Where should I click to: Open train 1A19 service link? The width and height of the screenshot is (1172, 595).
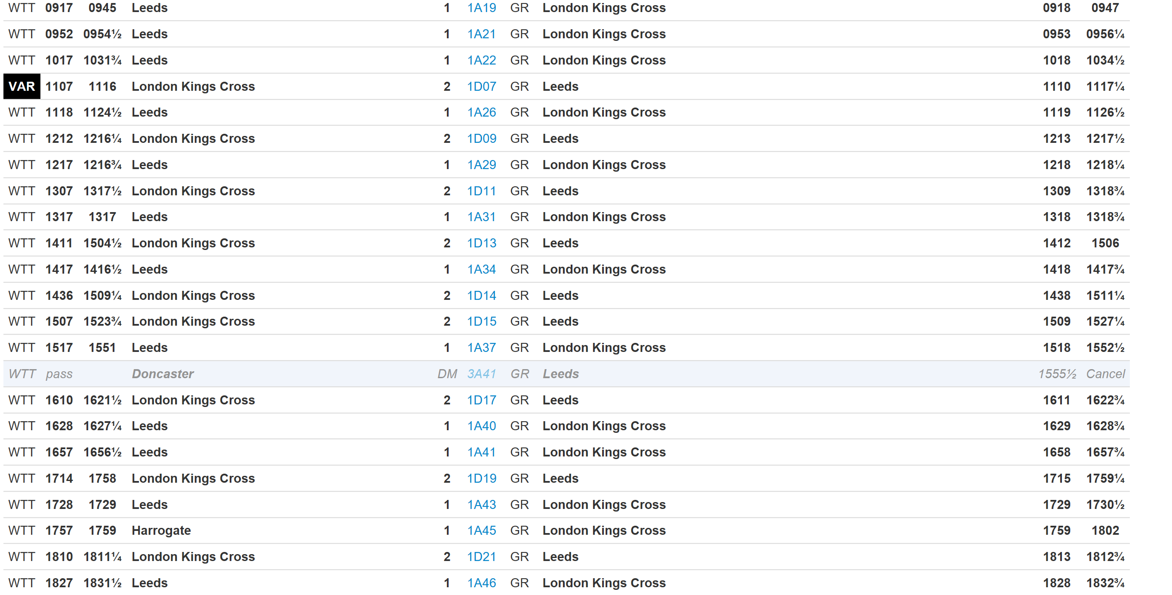pos(481,8)
